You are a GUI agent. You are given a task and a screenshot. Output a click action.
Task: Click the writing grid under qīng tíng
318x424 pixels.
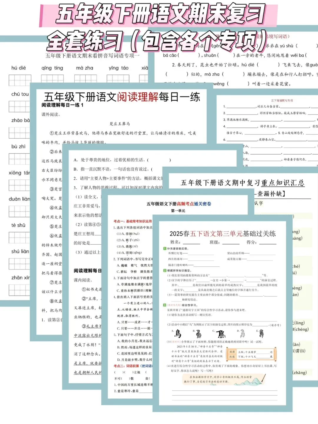click(x=52, y=79)
